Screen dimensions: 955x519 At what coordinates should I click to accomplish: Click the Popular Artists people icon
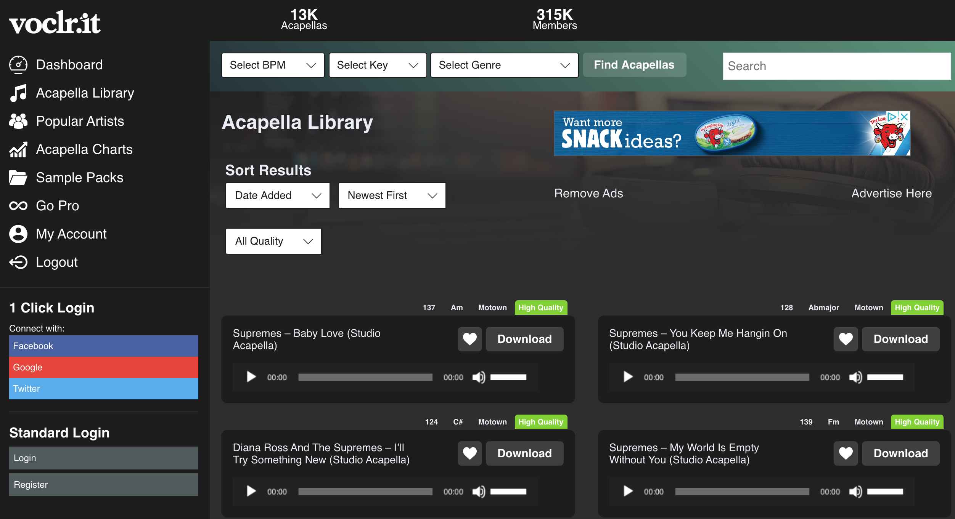[18, 121]
